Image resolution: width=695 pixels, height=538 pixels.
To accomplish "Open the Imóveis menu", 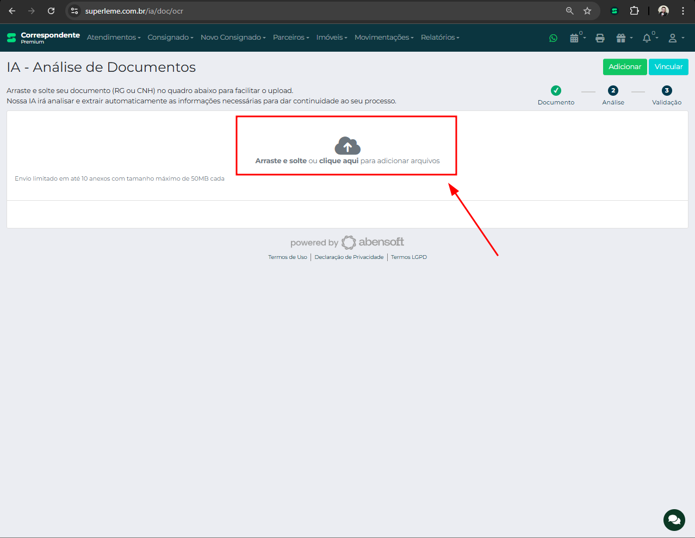I will [332, 38].
